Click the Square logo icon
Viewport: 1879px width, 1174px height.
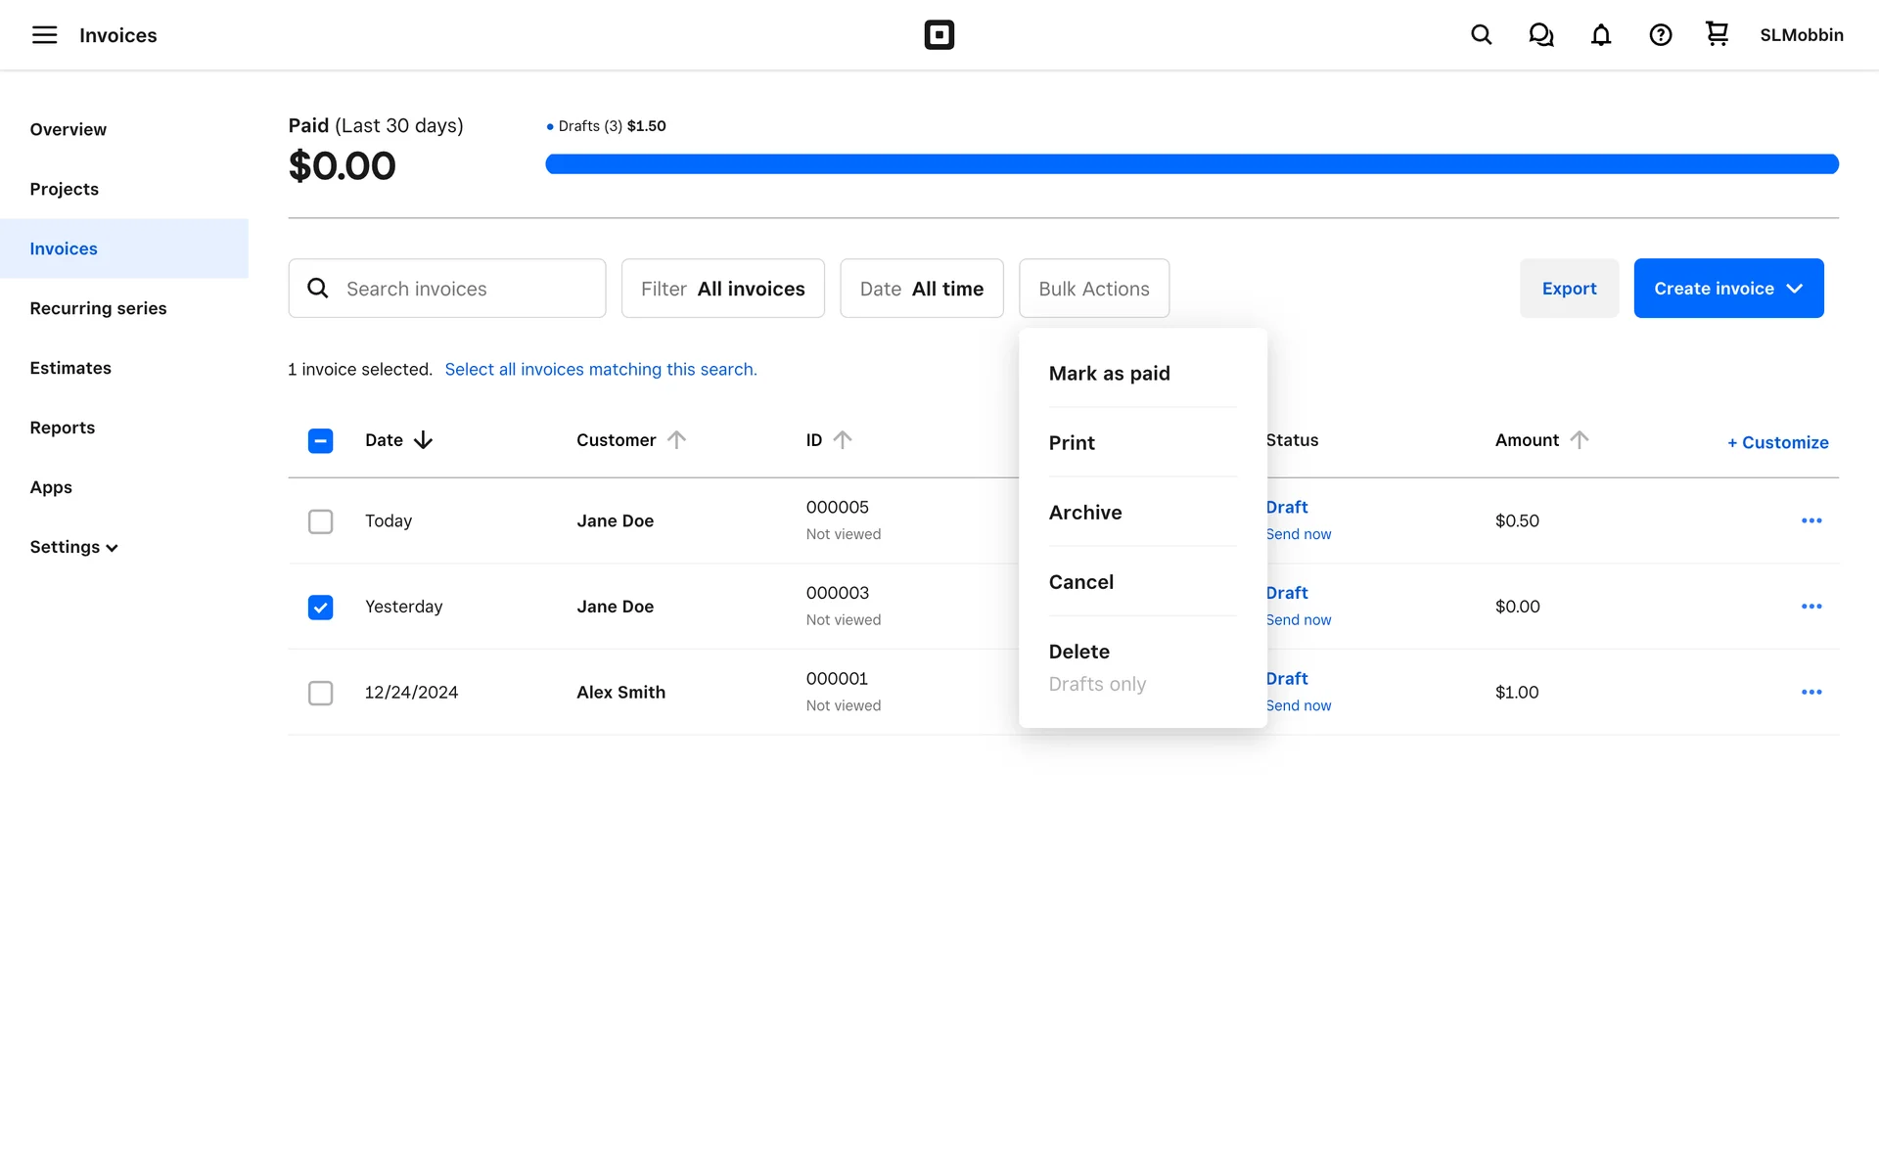click(x=939, y=35)
